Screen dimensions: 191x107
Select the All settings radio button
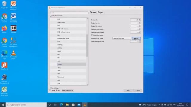57,90
